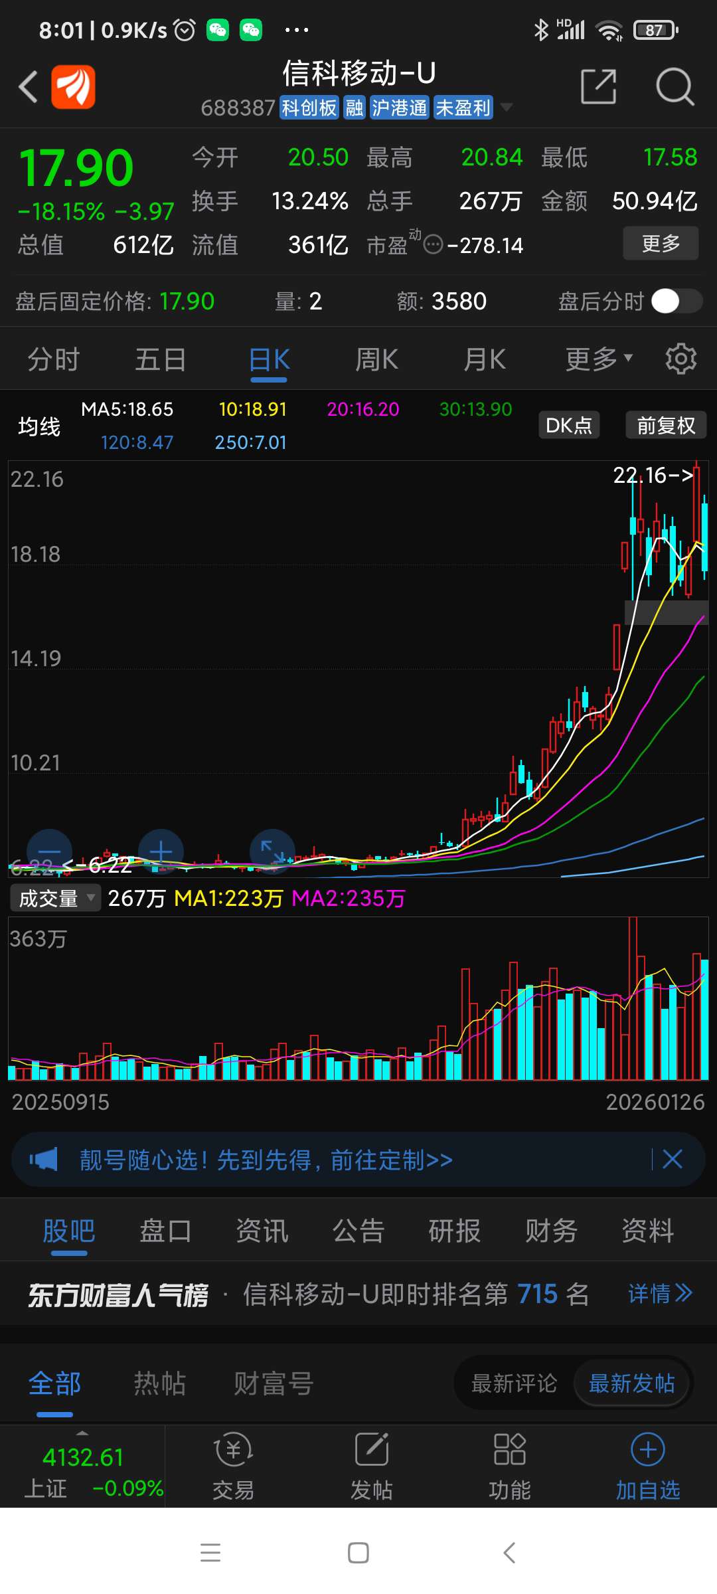Zoom out chart with minus circle

[x=49, y=851]
